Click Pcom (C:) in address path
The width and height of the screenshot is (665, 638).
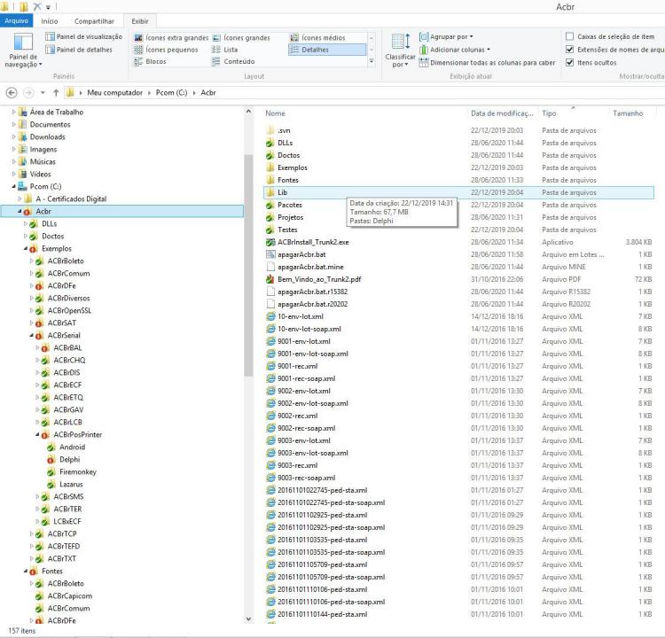click(171, 92)
